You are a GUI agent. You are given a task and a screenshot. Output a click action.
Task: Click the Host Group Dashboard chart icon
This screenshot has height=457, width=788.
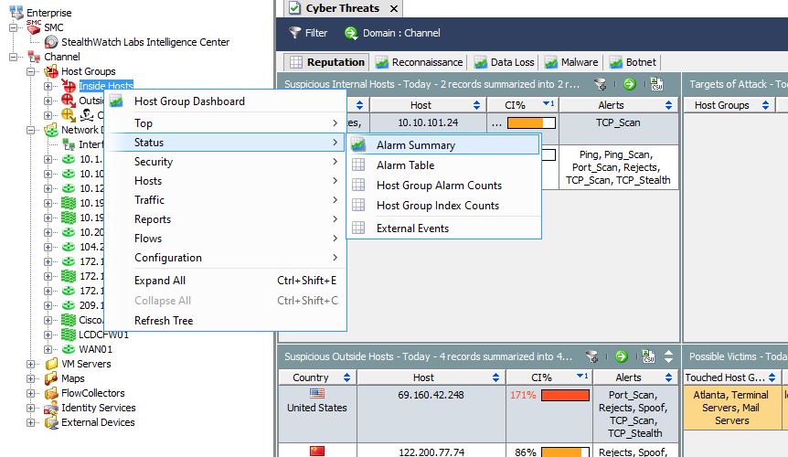[116, 101]
